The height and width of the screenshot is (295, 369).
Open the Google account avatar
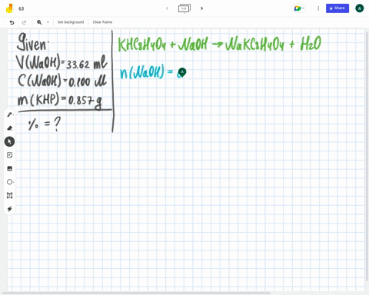click(x=360, y=8)
